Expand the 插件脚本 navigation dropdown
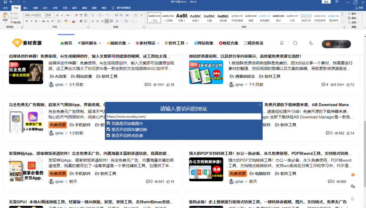Image resolution: width=366 pixels, height=208 pixels. pyautogui.click(x=89, y=43)
